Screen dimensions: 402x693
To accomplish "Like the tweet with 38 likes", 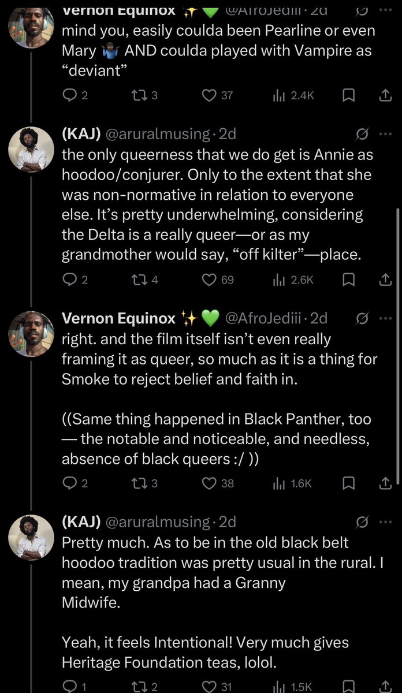I will pos(209,483).
